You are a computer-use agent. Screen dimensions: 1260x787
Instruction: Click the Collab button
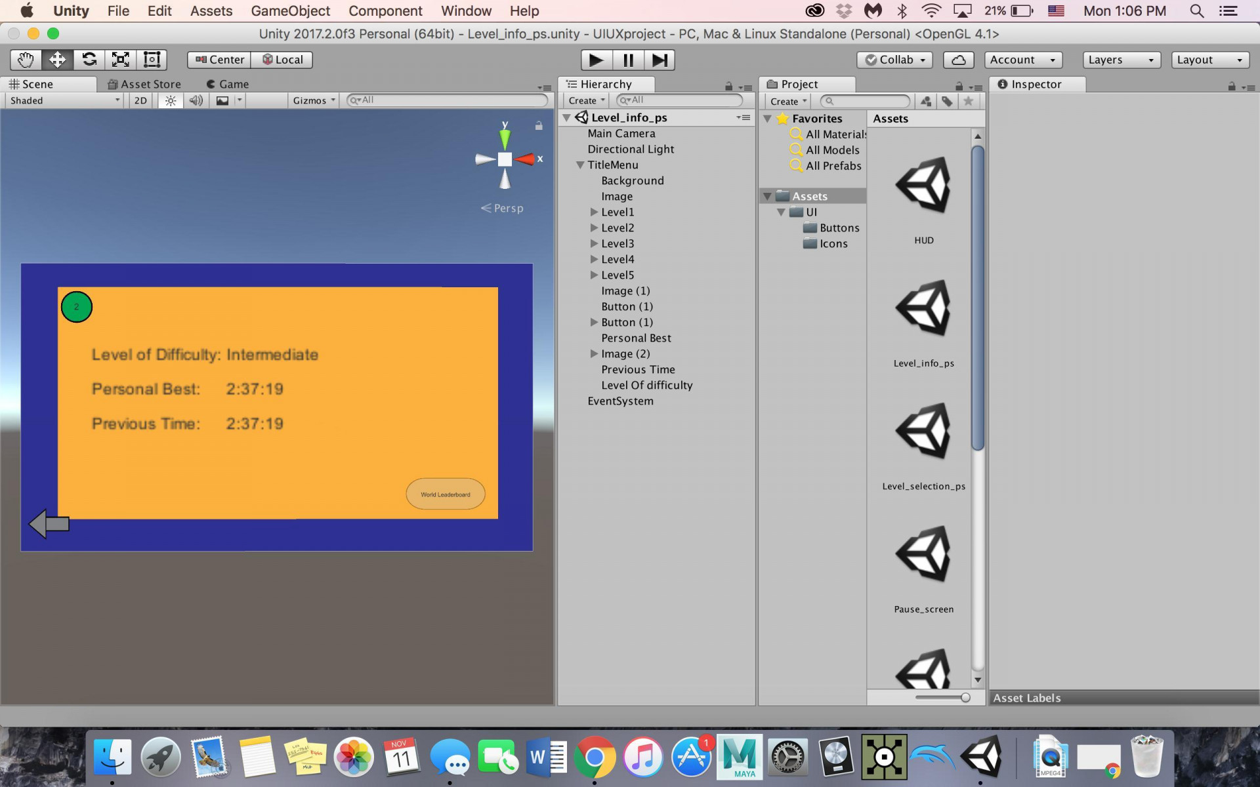(894, 60)
